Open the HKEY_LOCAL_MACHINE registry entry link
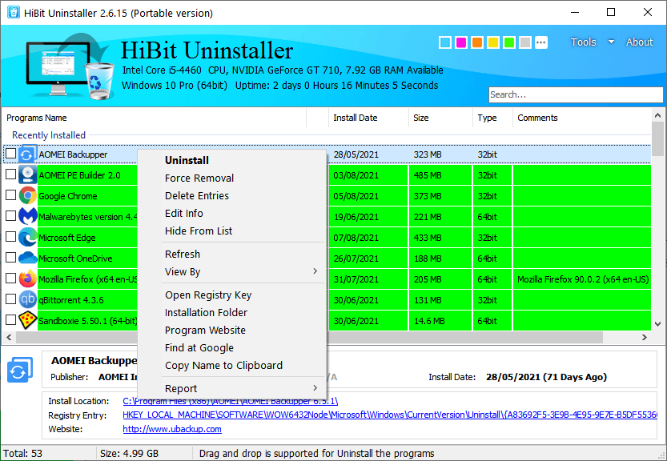Screen dimensions: 667x461 point(390,415)
